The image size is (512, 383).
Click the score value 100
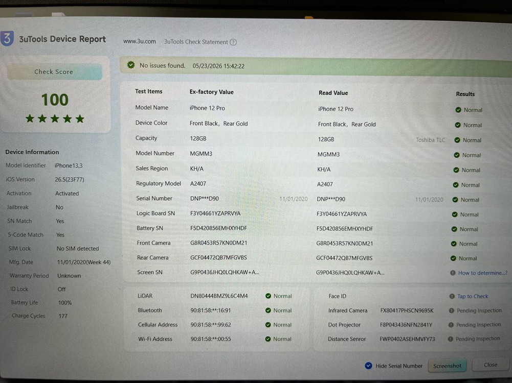[55, 100]
